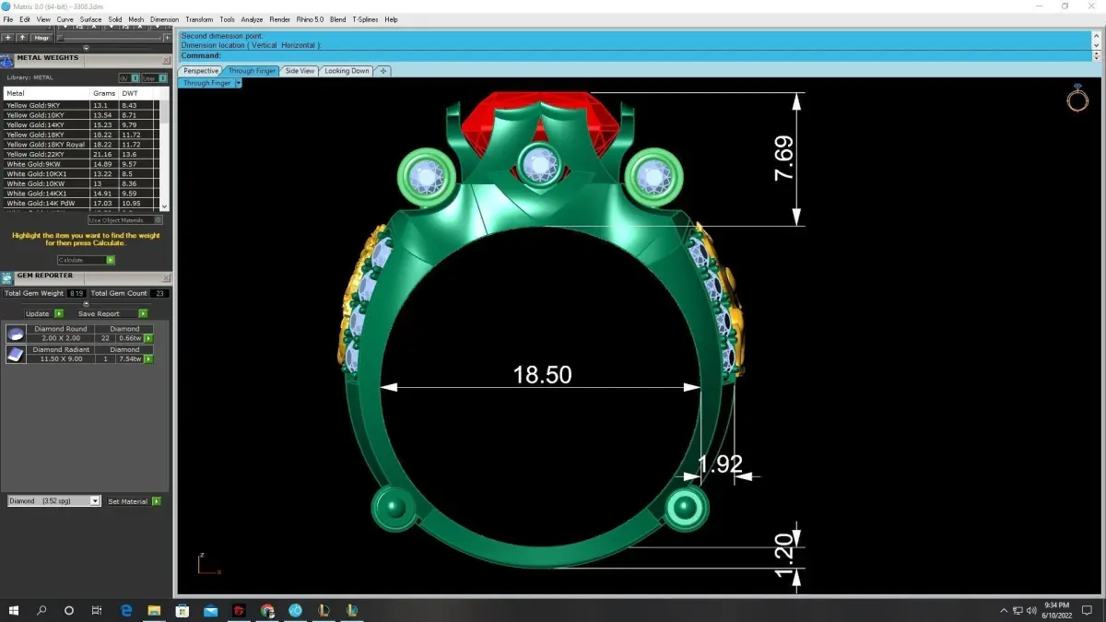The width and height of the screenshot is (1106, 622).
Task: Switch to the Side View tab
Action: 300,71
